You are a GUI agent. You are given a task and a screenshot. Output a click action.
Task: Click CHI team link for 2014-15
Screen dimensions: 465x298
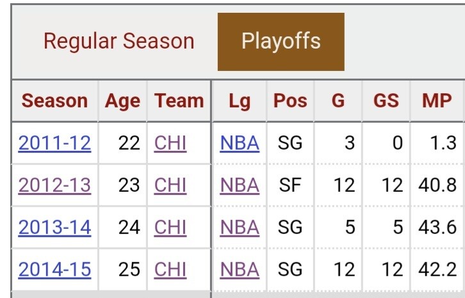point(170,269)
